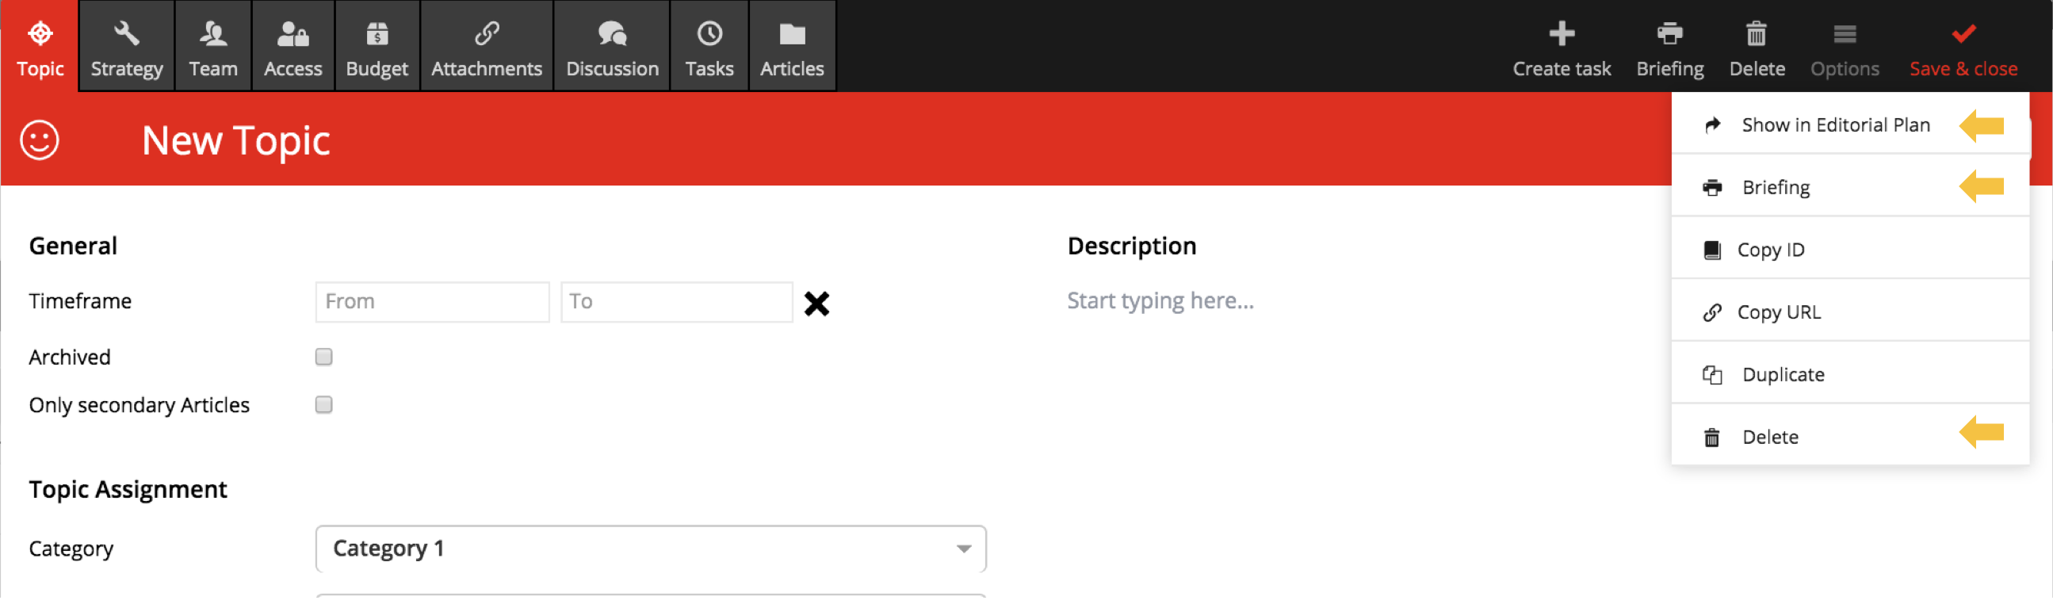Click the Attachments link icon
This screenshot has width=2053, height=604.
pos(486,34)
